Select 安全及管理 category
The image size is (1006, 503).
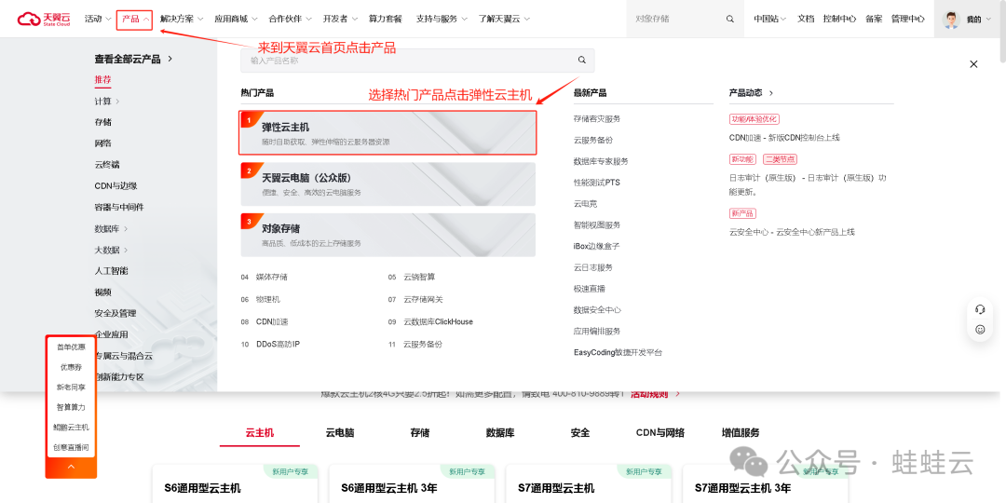pyautogui.click(x=115, y=313)
